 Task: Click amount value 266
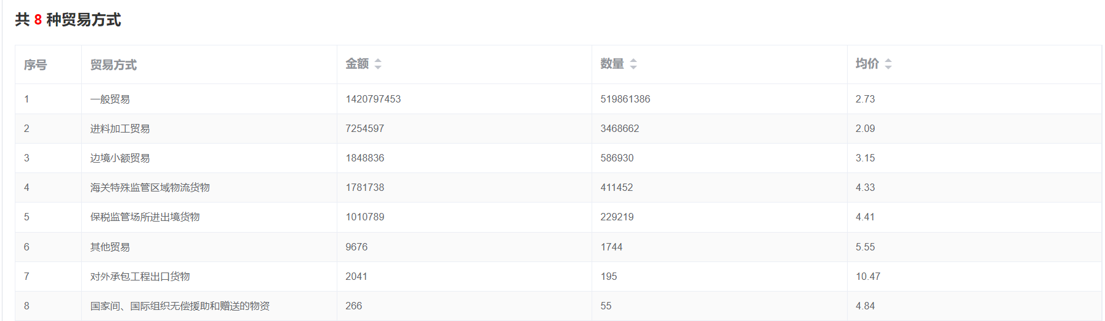coord(353,306)
